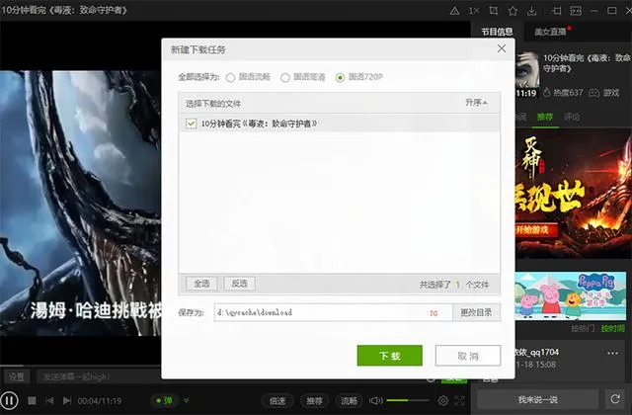Click the save path input field

click(x=333, y=312)
